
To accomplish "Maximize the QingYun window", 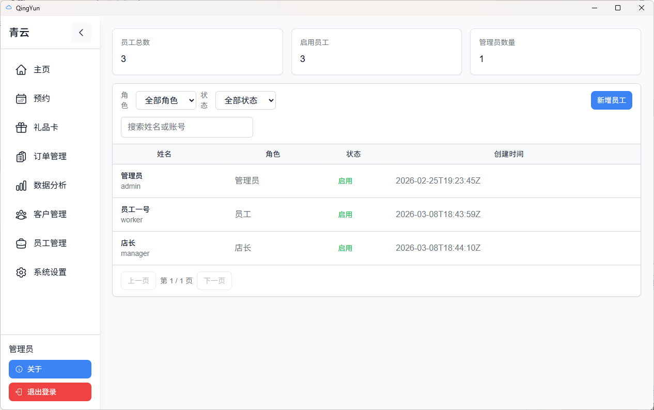I will coord(618,8).
